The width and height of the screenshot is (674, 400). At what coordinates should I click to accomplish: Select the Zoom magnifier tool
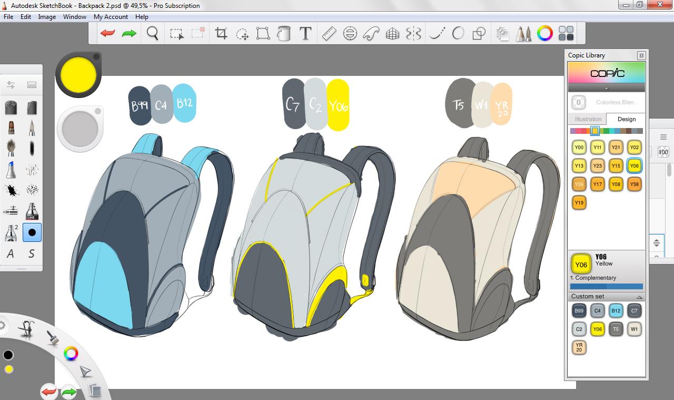(x=153, y=34)
